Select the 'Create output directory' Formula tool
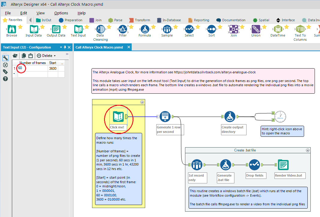 click(x=230, y=116)
